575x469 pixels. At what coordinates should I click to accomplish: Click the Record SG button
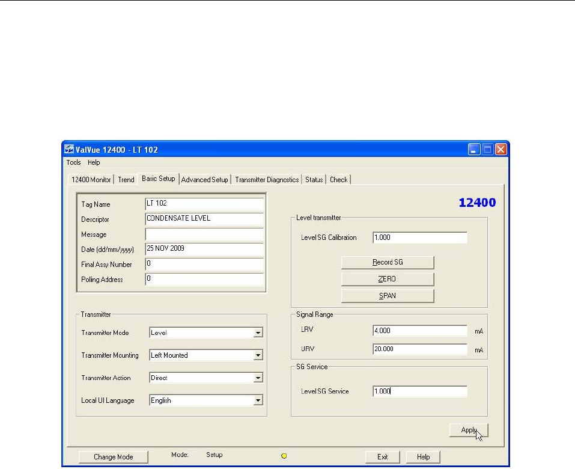point(388,262)
